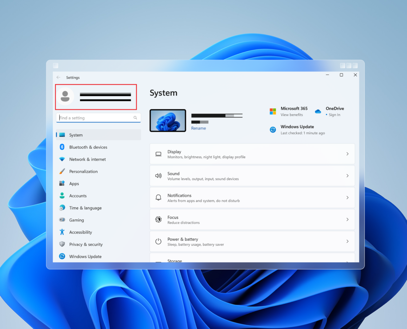
Task: Open the Notifications settings entry
Action: tap(252, 197)
